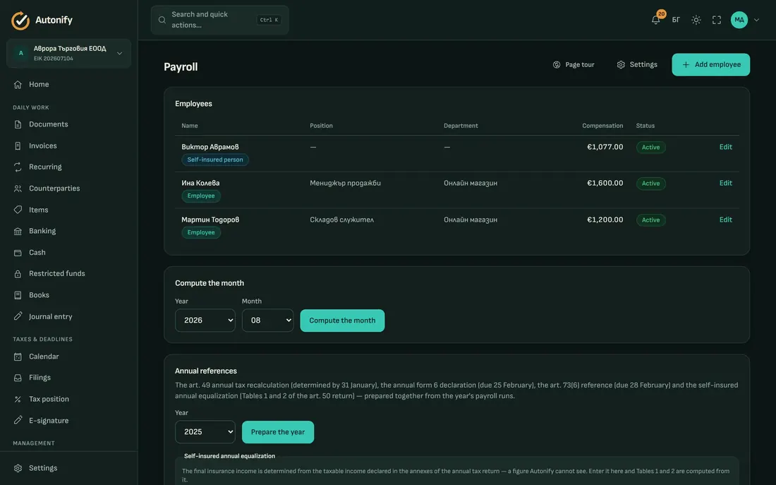Click the Position column header

(321, 126)
